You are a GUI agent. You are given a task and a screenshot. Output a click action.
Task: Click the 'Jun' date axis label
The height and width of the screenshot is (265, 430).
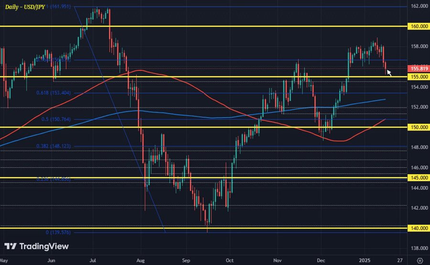(51, 260)
